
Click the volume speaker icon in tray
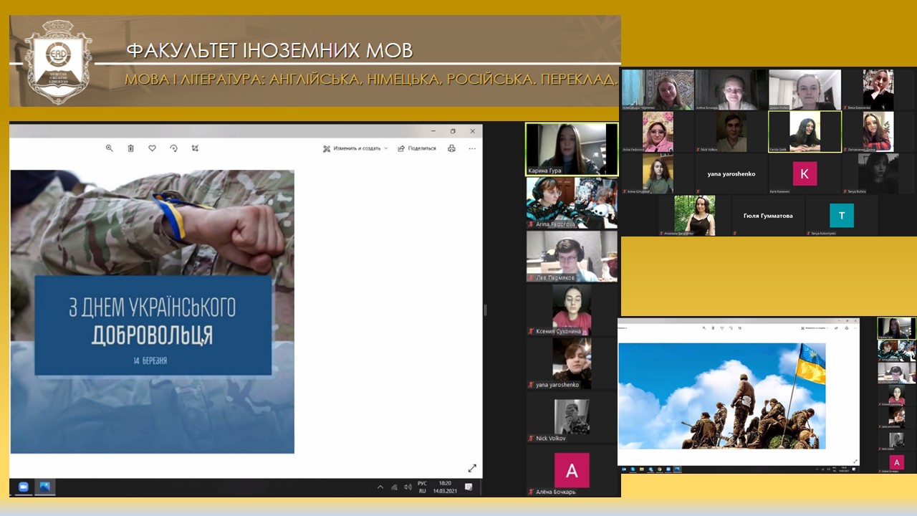pyautogui.click(x=408, y=487)
